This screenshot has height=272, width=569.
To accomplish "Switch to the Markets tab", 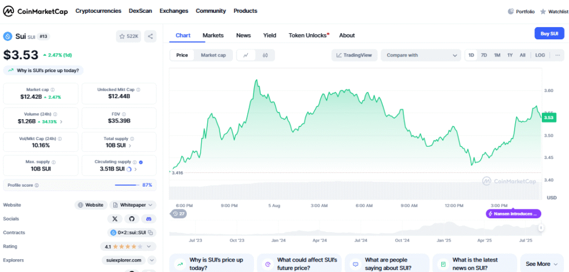I will (x=213, y=35).
